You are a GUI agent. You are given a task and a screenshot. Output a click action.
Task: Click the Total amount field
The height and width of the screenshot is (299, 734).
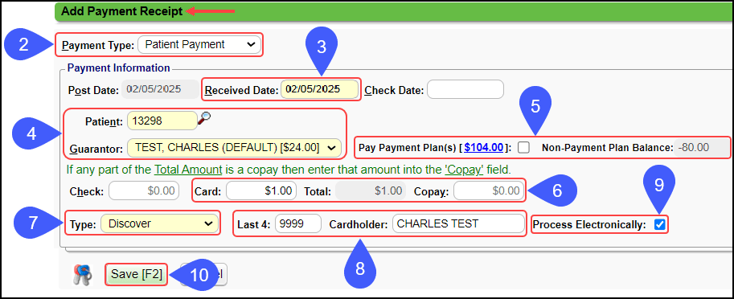coord(371,191)
